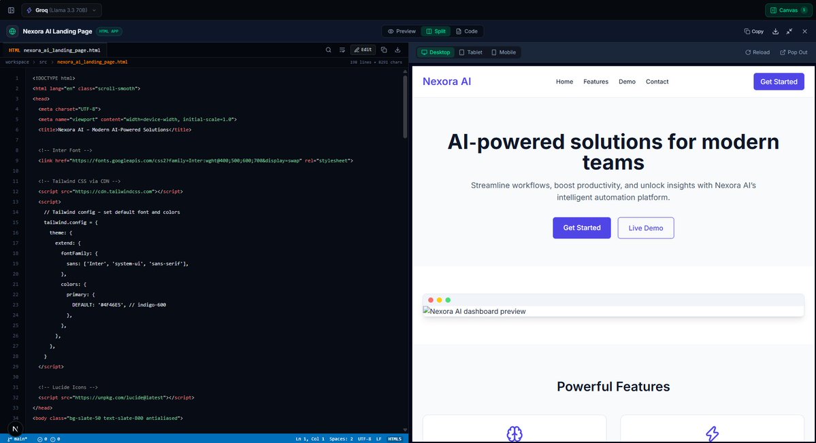Open Contact link in preview navbar
This screenshot has width=816, height=443.
(657, 82)
